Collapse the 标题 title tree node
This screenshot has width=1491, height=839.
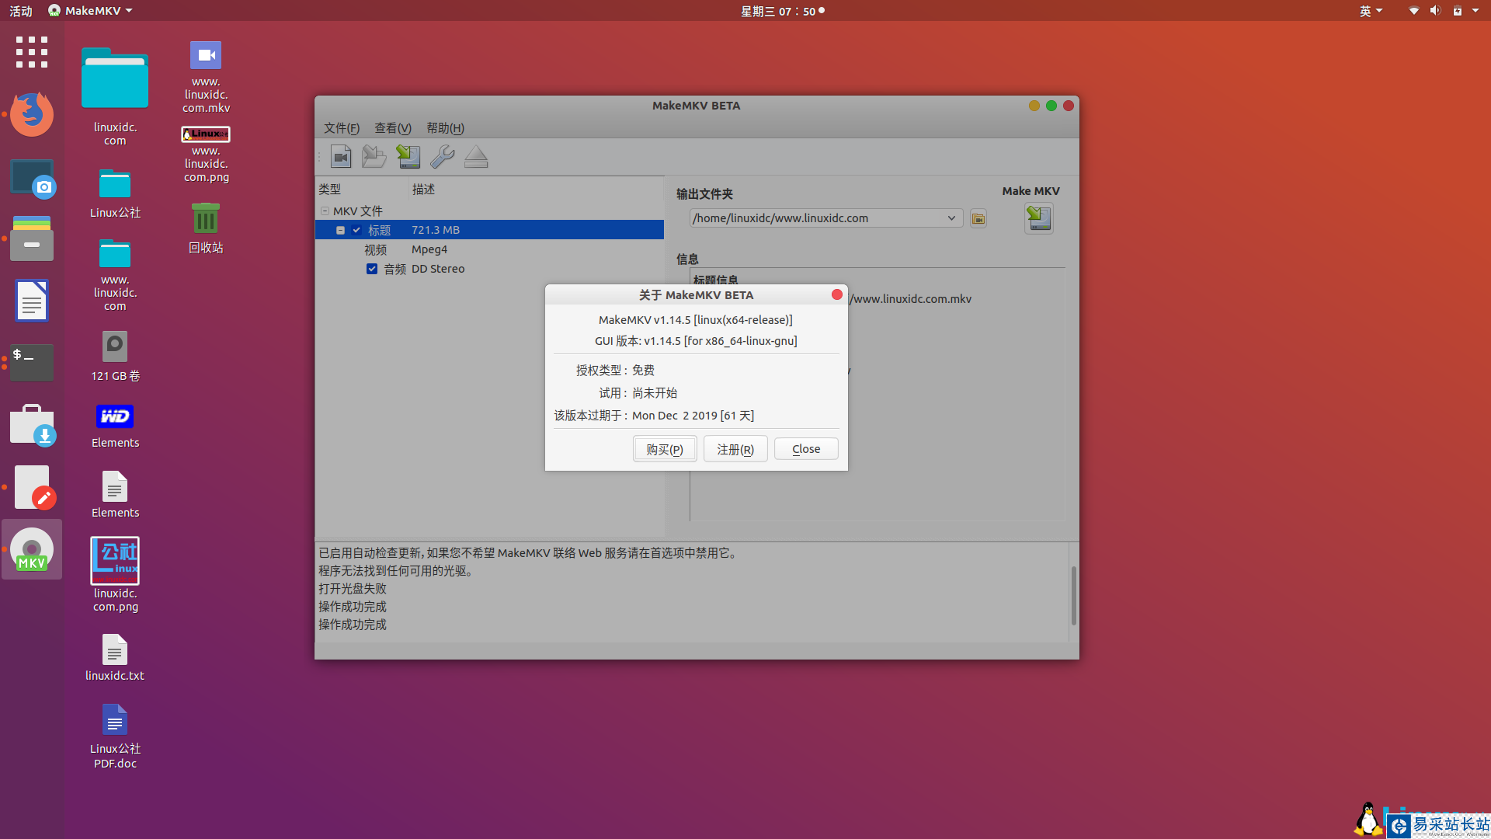coord(340,230)
